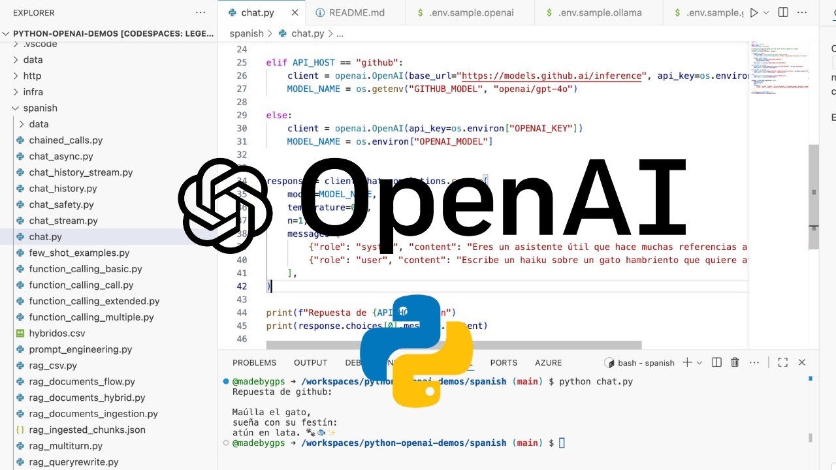836x470 pixels.
Task: Click the code minimap preview
Action: click(779, 68)
